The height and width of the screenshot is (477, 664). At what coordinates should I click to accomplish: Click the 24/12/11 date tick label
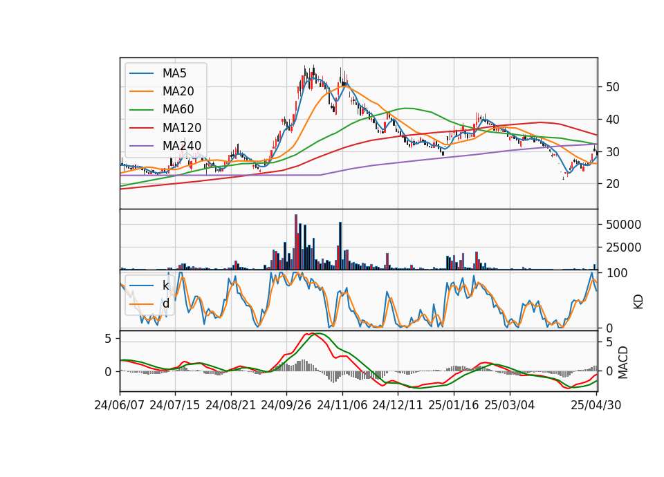[x=398, y=405]
